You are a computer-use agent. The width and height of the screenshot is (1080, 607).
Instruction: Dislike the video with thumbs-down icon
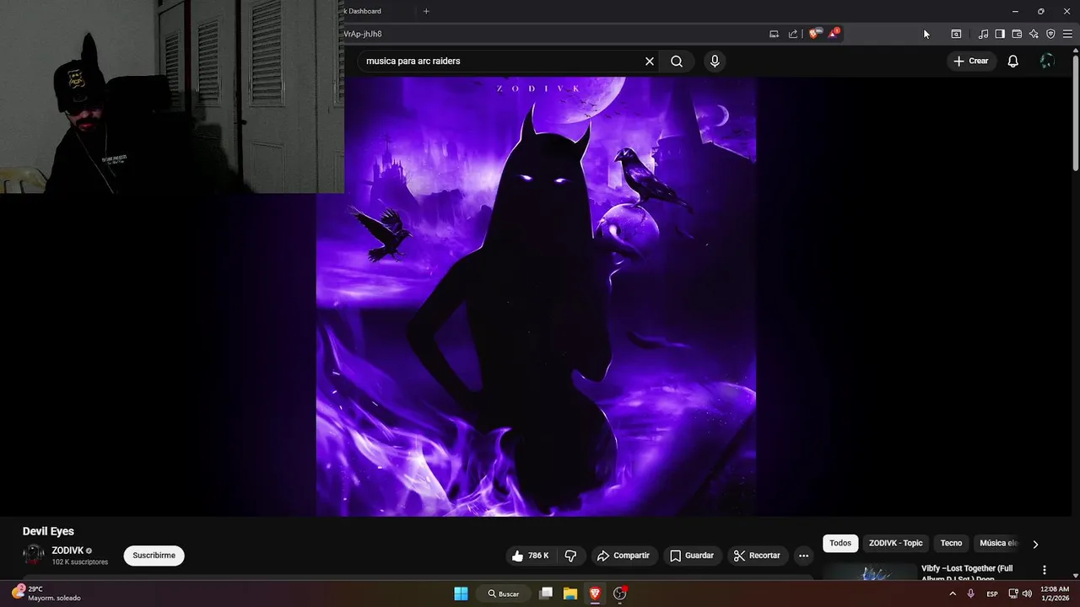tap(570, 556)
